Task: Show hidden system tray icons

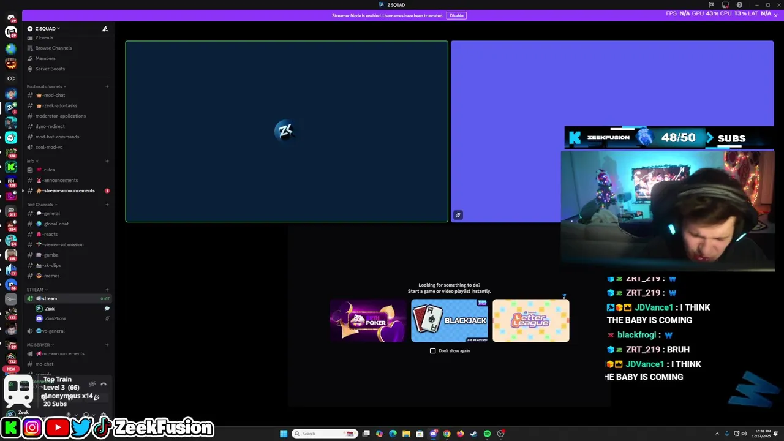Action: 717,434
